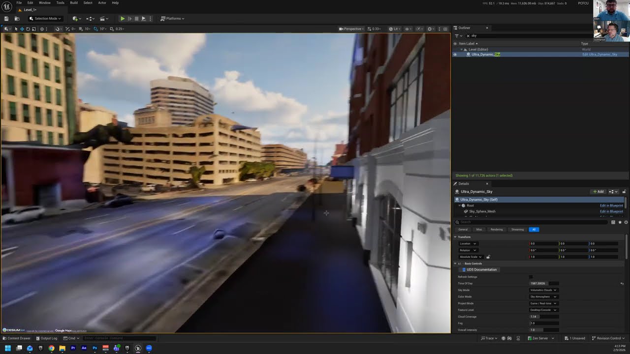This screenshot has width=630, height=354.
Task: Show only favorites with the star icon
Action: pyautogui.click(x=620, y=222)
